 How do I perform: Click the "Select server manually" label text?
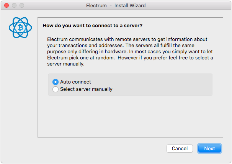pyautogui.click(x=86, y=89)
